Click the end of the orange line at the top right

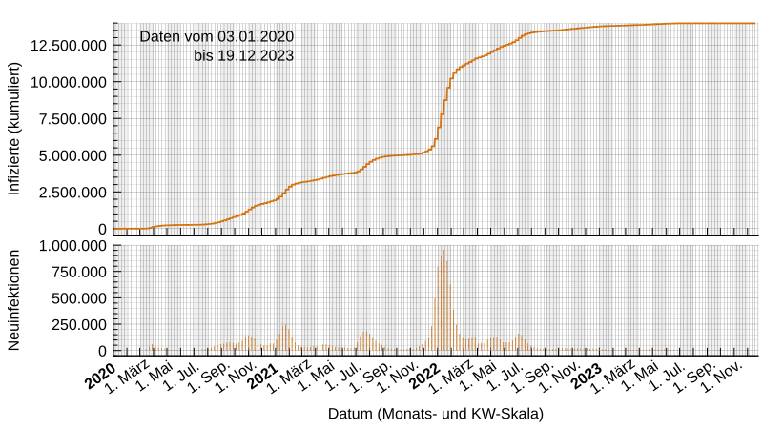tap(753, 23)
